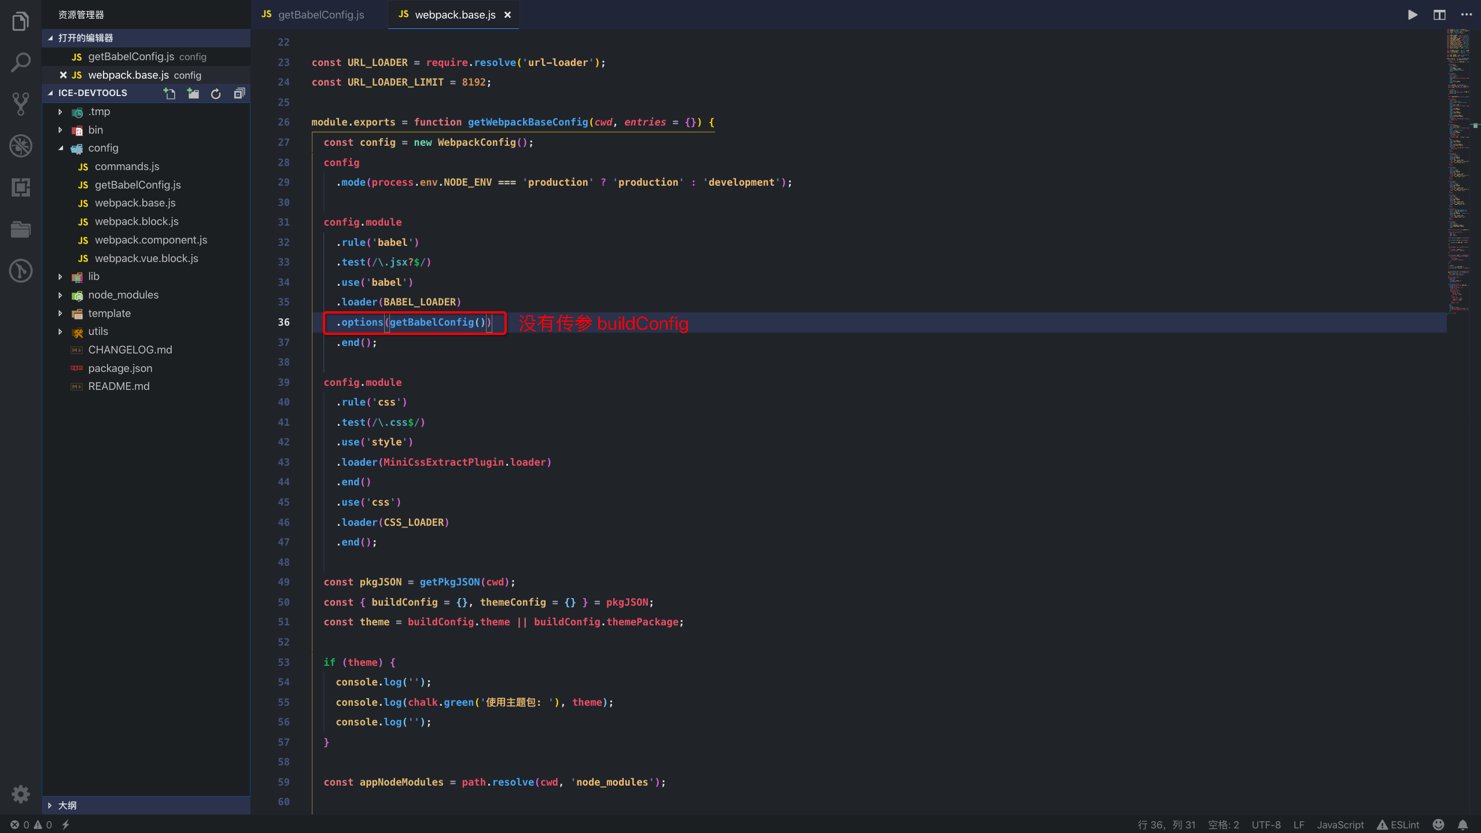Close the webpack.base.js editor tab
Screen dimensions: 1481x833
point(507,14)
